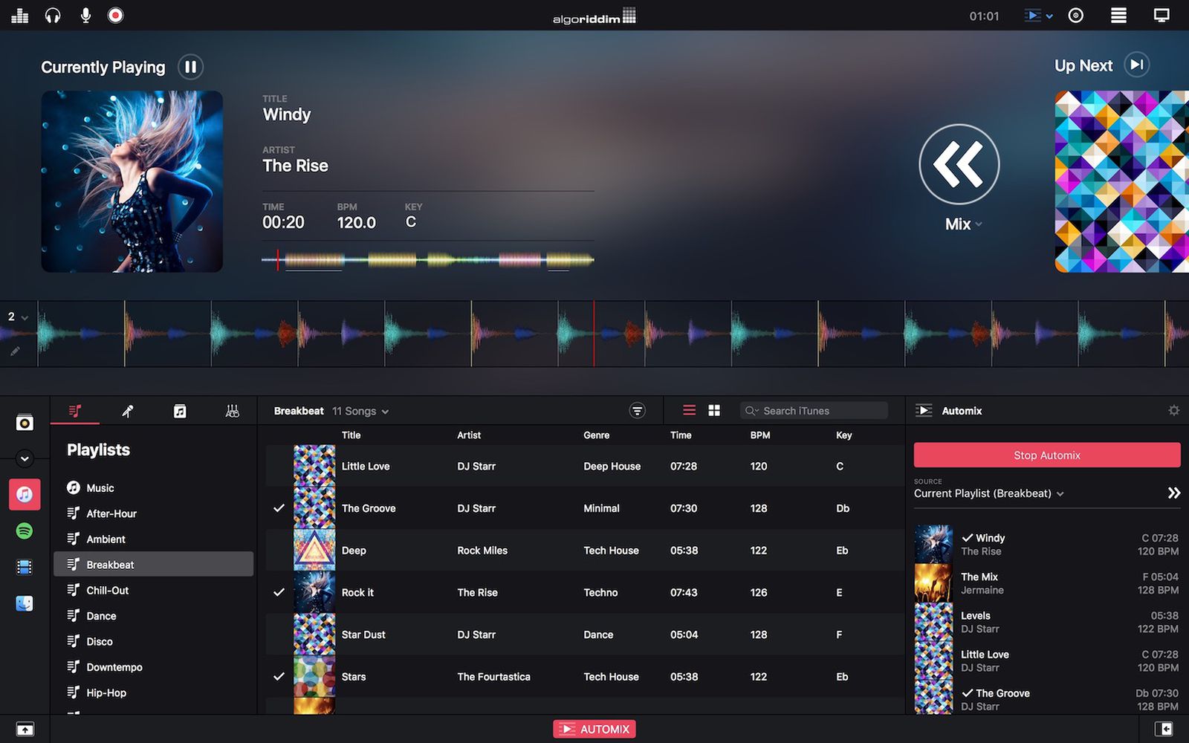Open the Current Playlist source dropdown
The width and height of the screenshot is (1189, 743).
pos(988,493)
